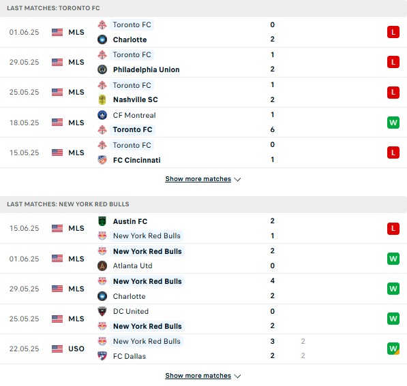
Task: Click the US flag beside MLS on 18.05.25
Action: 57,123
